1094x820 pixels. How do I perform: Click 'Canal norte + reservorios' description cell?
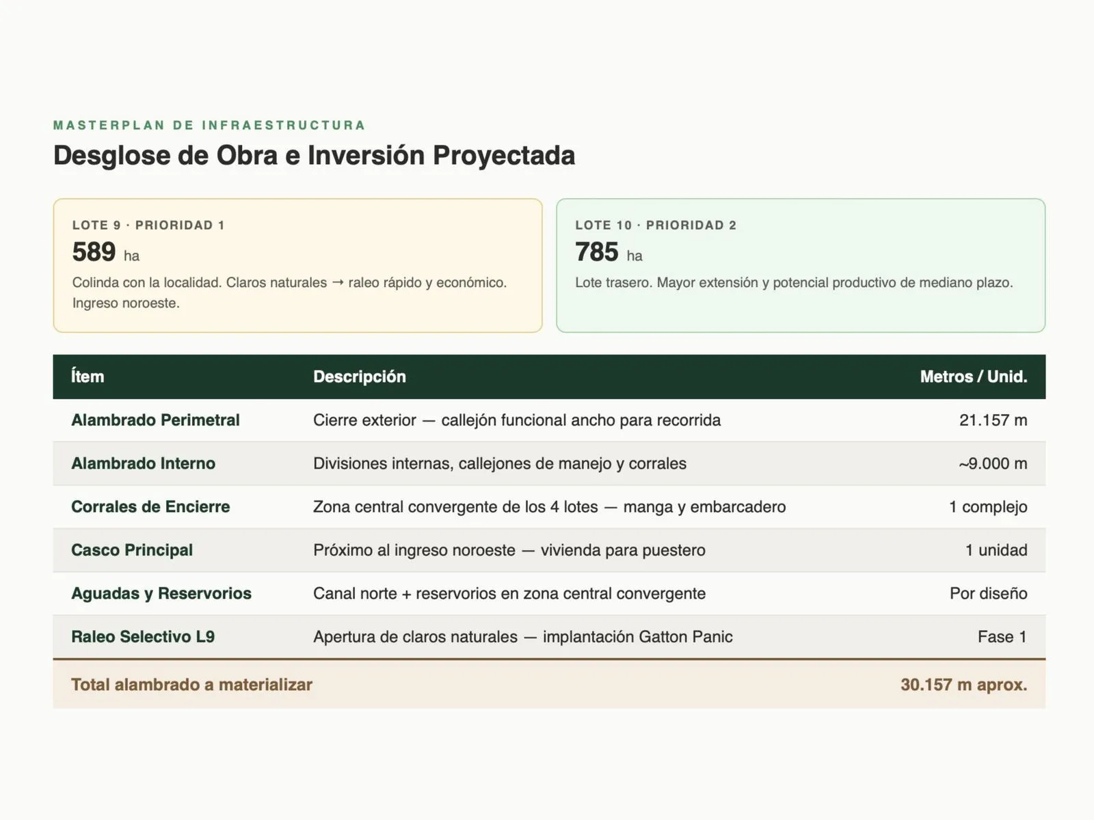pos(509,593)
